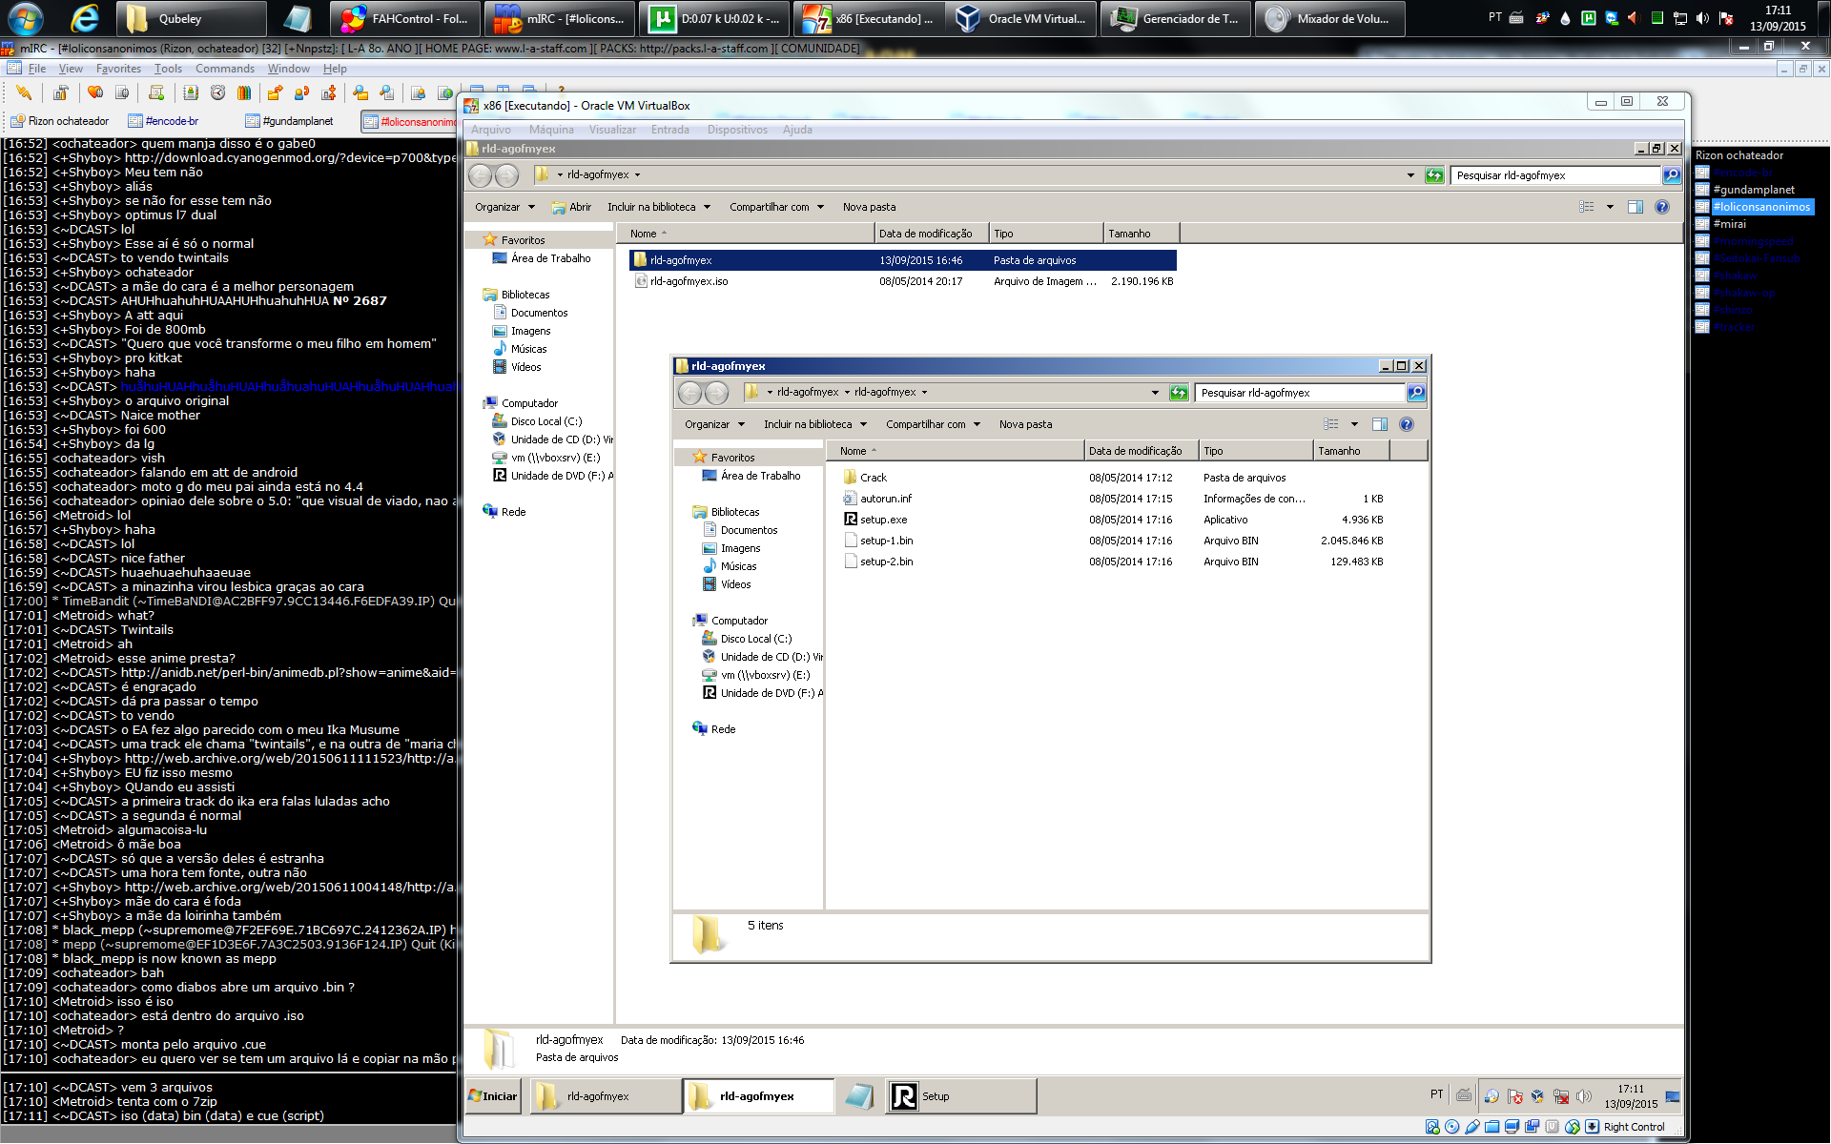Click the setup.exe application icon
The image size is (1831, 1144).
click(850, 520)
